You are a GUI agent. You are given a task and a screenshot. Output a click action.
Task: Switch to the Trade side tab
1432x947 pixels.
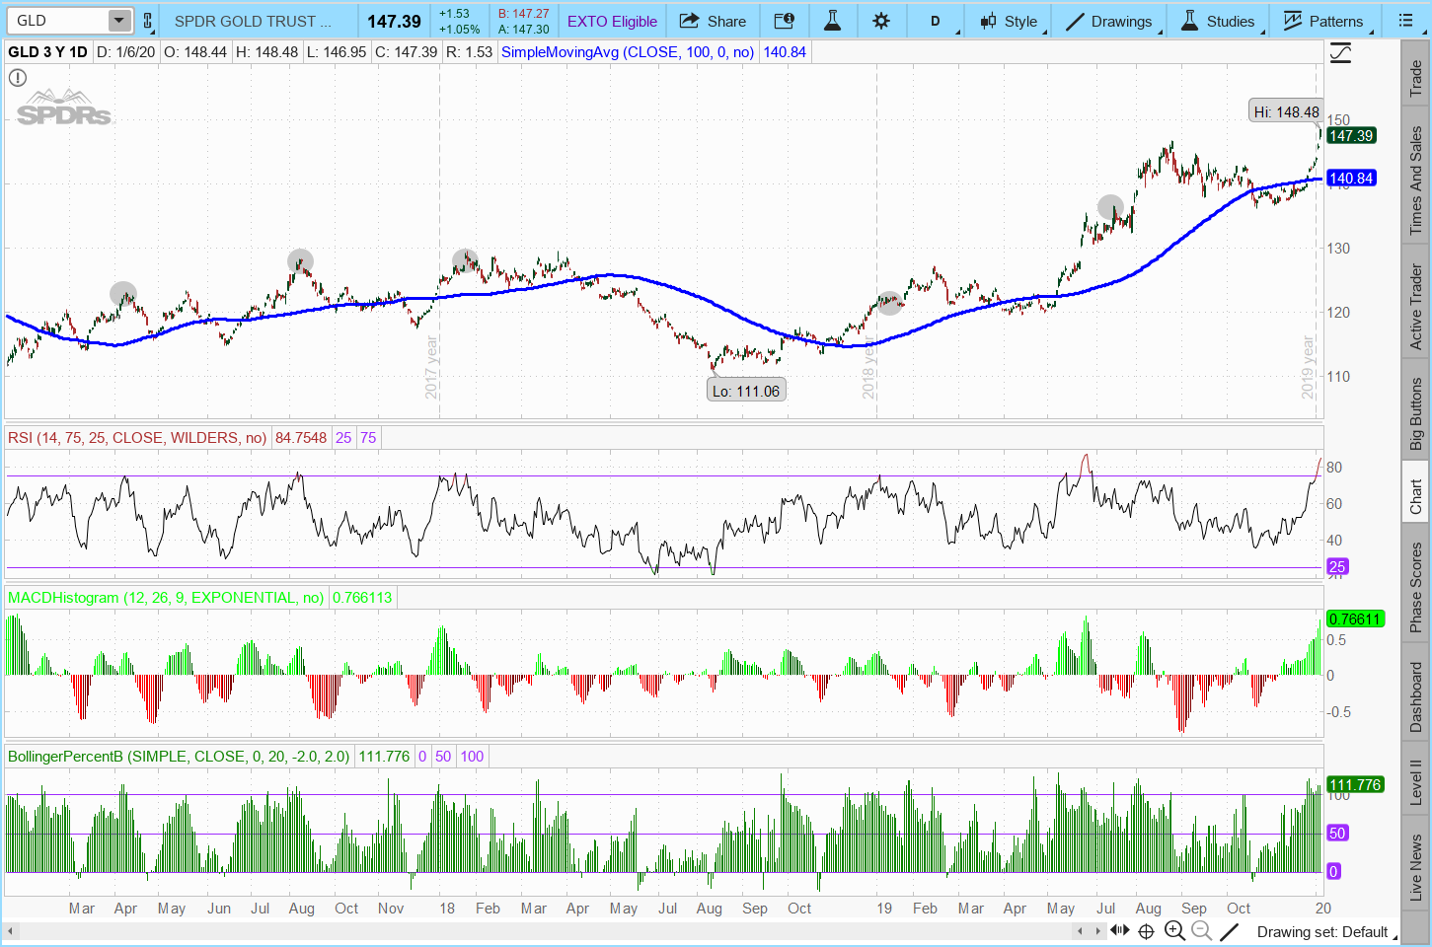click(x=1416, y=79)
